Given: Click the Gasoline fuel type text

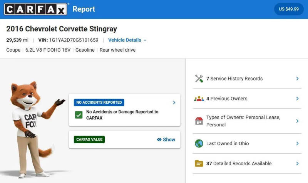Looking at the screenshot, I should (85, 50).
